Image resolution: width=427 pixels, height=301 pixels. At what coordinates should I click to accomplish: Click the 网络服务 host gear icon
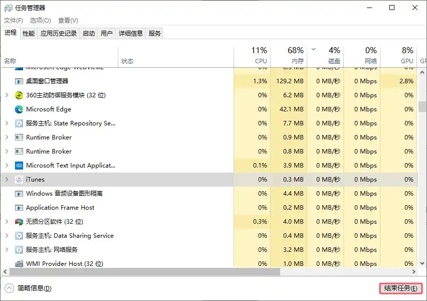click(19, 250)
